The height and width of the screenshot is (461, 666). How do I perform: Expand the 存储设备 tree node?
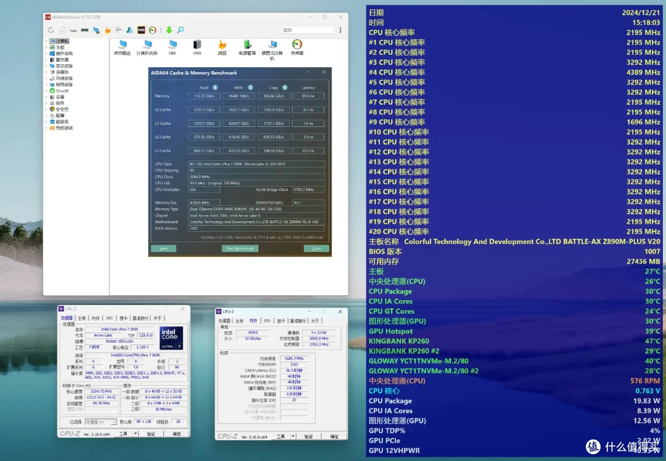pyautogui.click(x=46, y=78)
